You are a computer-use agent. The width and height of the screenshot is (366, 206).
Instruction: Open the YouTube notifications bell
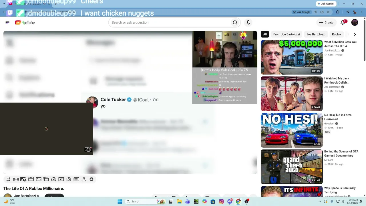(343, 23)
